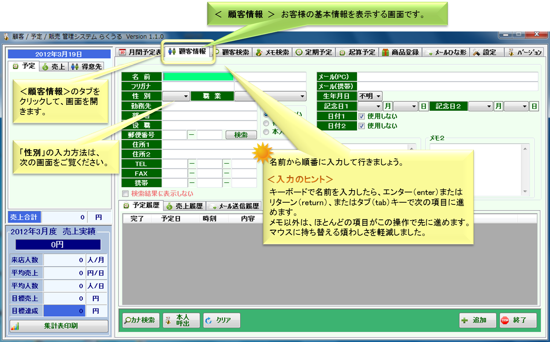Open the 定期予定 tab
The image size is (550, 342).
[314, 52]
